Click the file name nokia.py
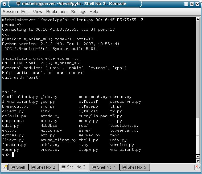Viewport: 202px width, 174px height. [x=50, y=145]
